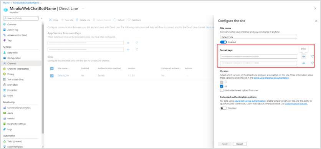This screenshot has height=149, width=321.
Task: Regenerate the second secret key
Action: pyautogui.click(x=313, y=63)
